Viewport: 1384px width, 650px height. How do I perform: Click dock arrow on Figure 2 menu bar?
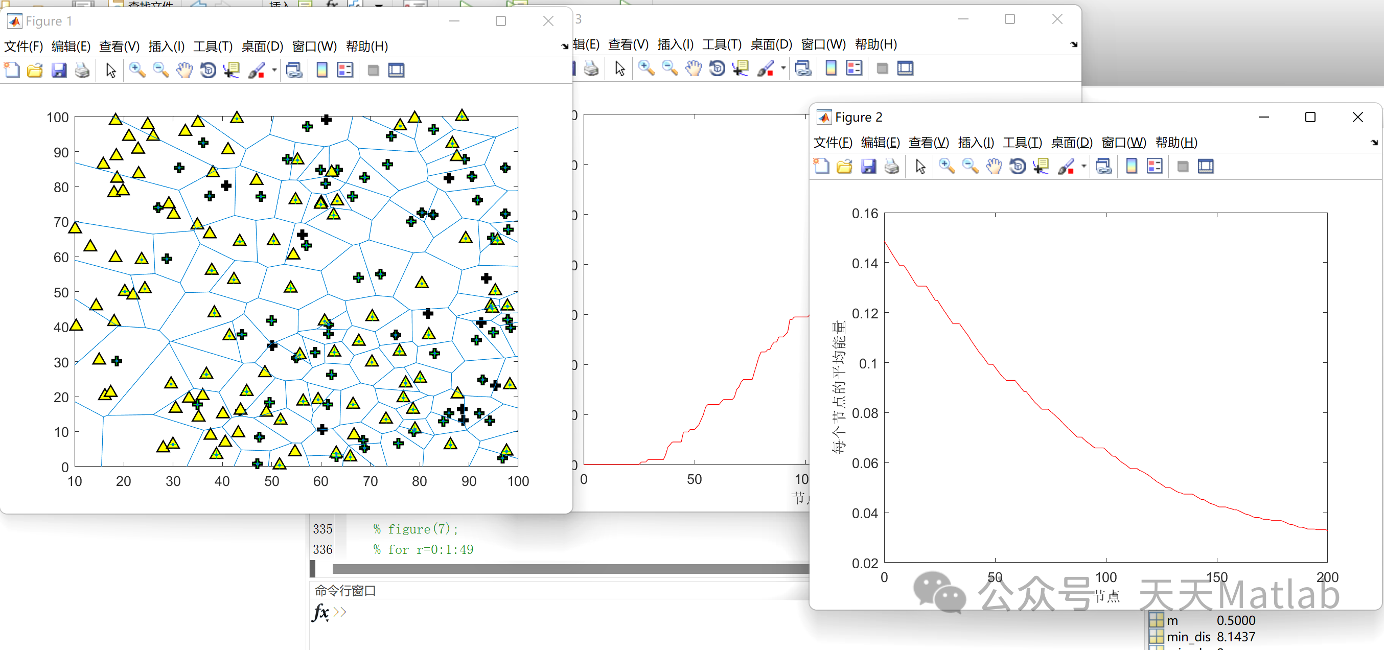[x=1374, y=143]
